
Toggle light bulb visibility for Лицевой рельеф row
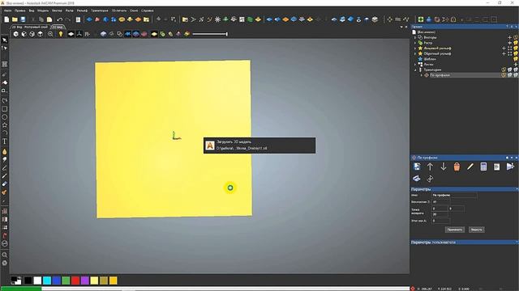point(516,48)
